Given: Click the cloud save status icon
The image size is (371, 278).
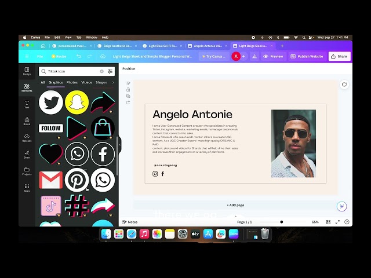Looking at the screenshot, I should click(103, 56).
